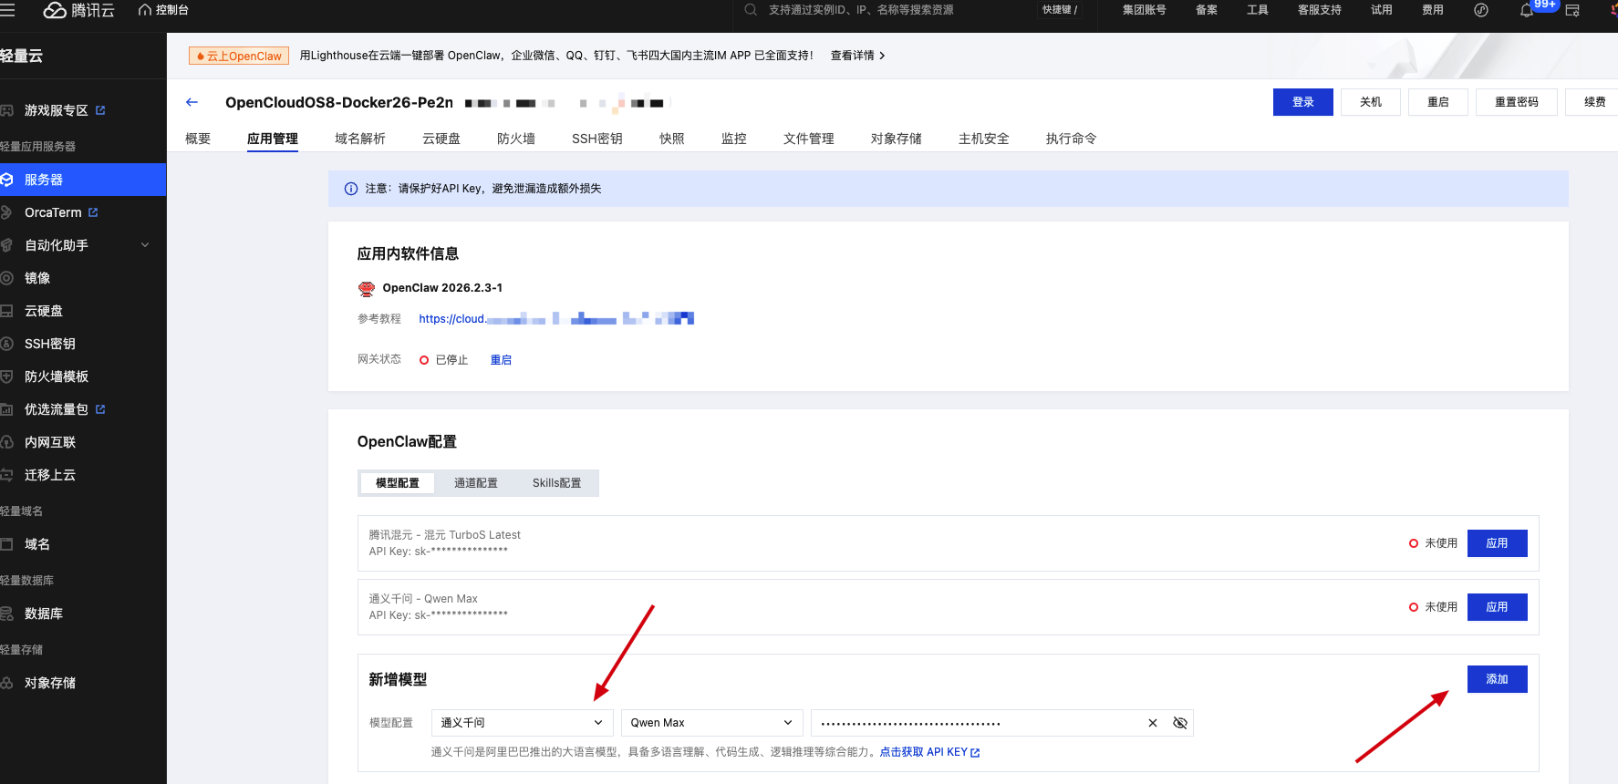This screenshot has width=1618, height=784.
Task: Open the 费用 top menu
Action: 1433,10
